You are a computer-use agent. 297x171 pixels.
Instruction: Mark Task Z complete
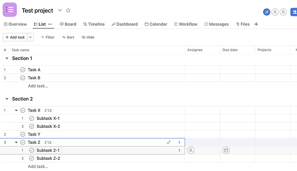(23, 143)
